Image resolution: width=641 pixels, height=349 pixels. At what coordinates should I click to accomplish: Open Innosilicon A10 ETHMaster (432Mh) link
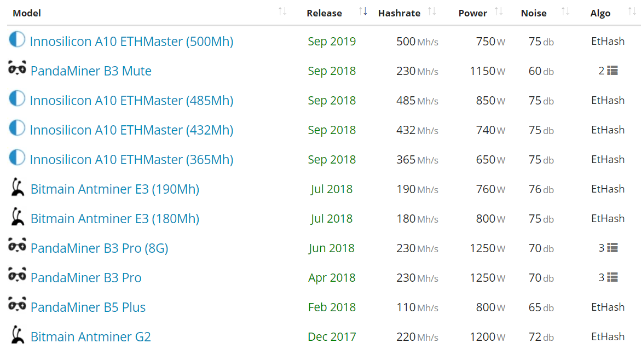(x=131, y=130)
